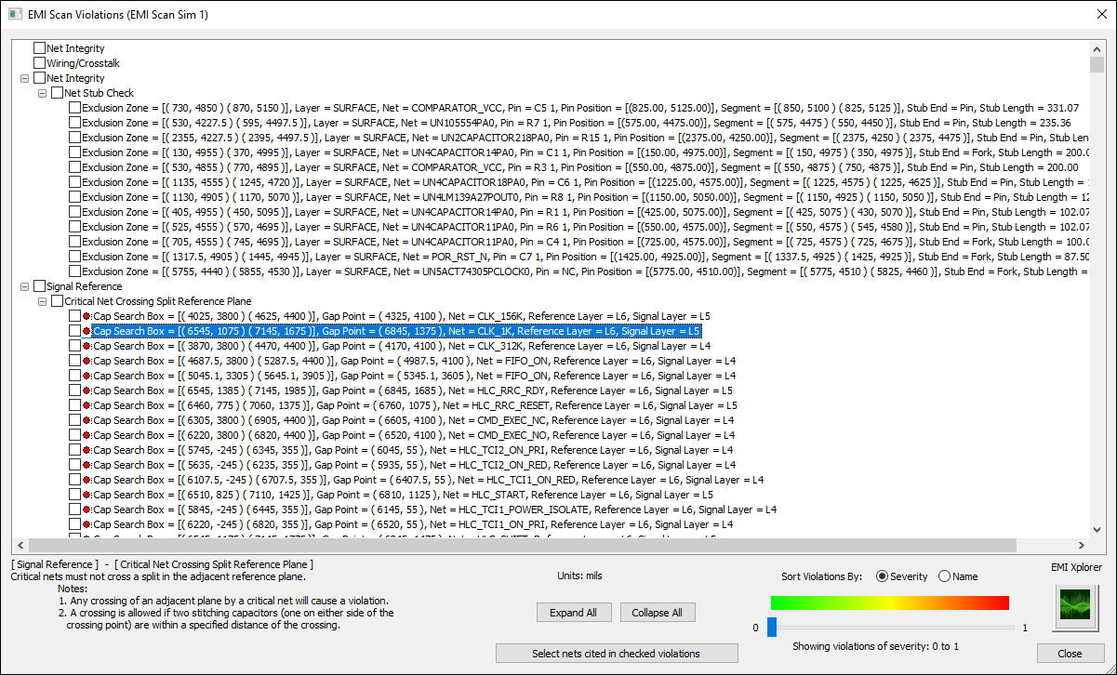Click the Close button
1117x675 pixels.
tap(1070, 654)
